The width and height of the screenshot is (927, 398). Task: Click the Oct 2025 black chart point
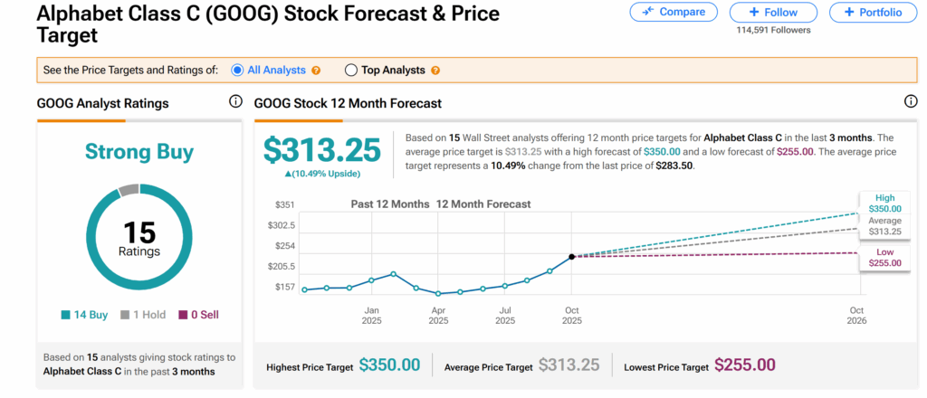click(572, 257)
